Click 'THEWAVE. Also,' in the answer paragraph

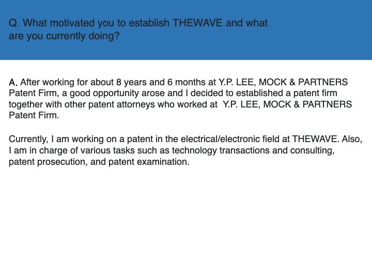click(x=327, y=139)
